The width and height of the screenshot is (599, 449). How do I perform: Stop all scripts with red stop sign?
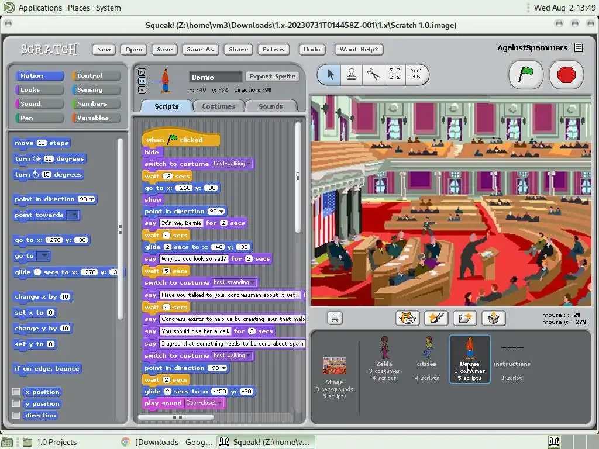(x=566, y=75)
